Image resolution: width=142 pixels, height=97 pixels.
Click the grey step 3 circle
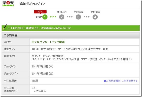click(x=78, y=17)
